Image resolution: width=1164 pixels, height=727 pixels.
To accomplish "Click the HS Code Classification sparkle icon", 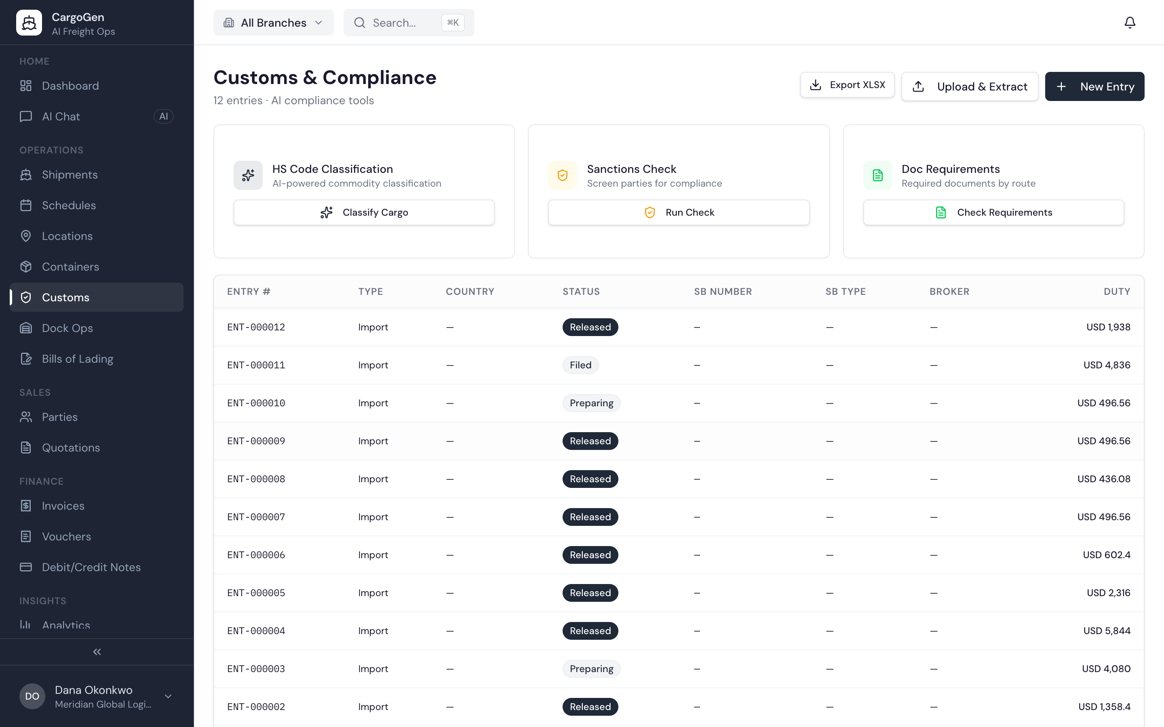I will coord(248,176).
